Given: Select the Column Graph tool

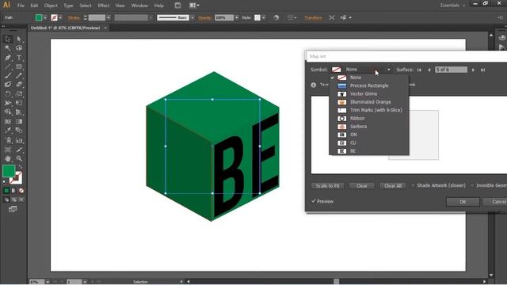Looking at the screenshot, I should [19, 140].
